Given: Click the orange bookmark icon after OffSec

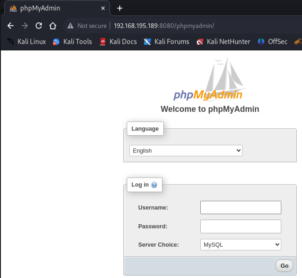Looking at the screenshot, I should coord(298,42).
